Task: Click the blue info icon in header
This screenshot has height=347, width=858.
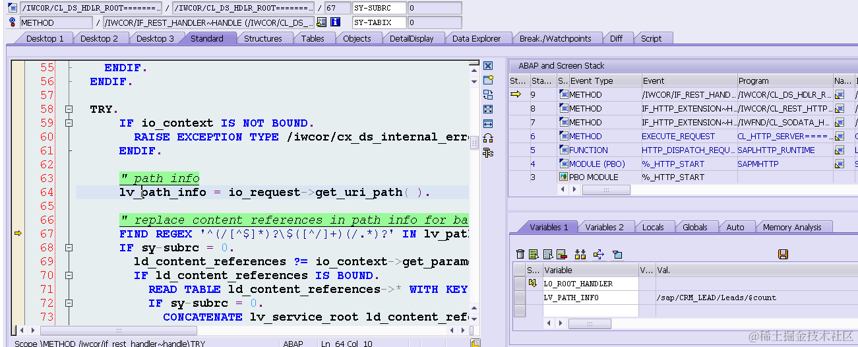Action: coord(335,22)
